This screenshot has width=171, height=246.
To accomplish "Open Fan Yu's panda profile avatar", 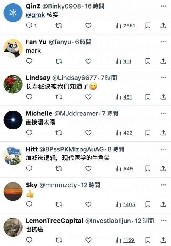I will pyautogui.click(x=13, y=48).
